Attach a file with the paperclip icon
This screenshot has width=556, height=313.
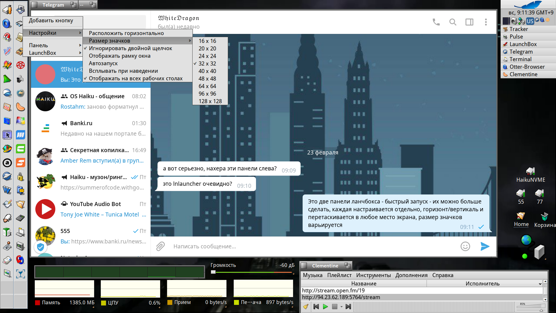[x=160, y=246]
